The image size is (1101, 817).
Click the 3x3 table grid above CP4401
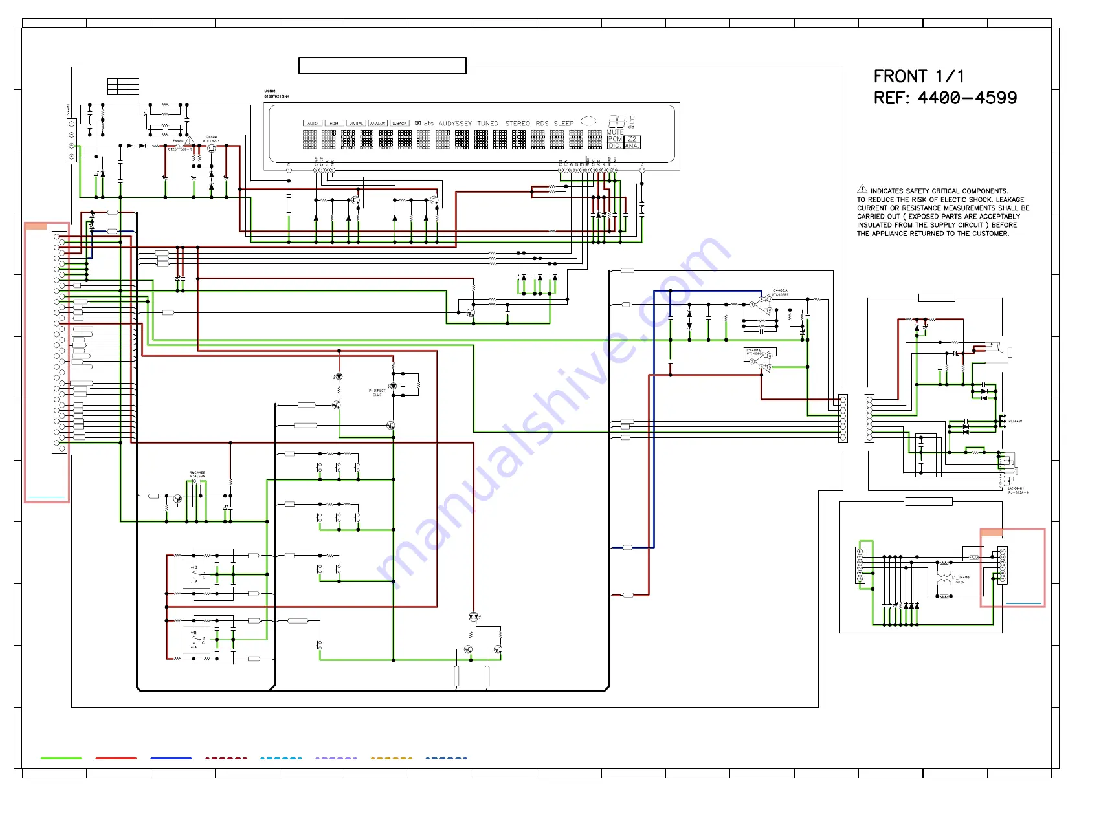[x=123, y=87]
